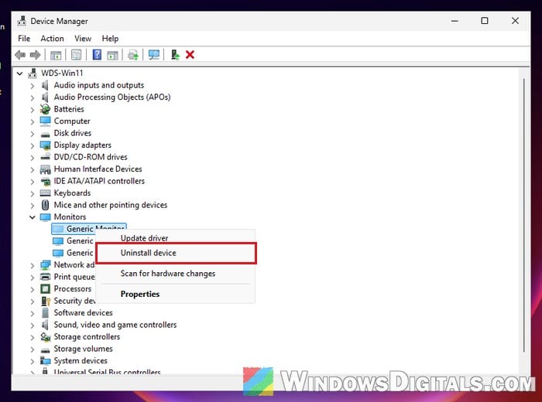Select the Disk drives text label
This screenshot has width=542, height=402.
pyautogui.click(x=73, y=133)
